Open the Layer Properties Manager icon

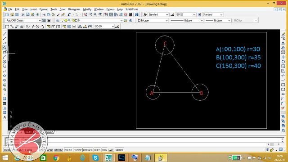coord(58,20)
